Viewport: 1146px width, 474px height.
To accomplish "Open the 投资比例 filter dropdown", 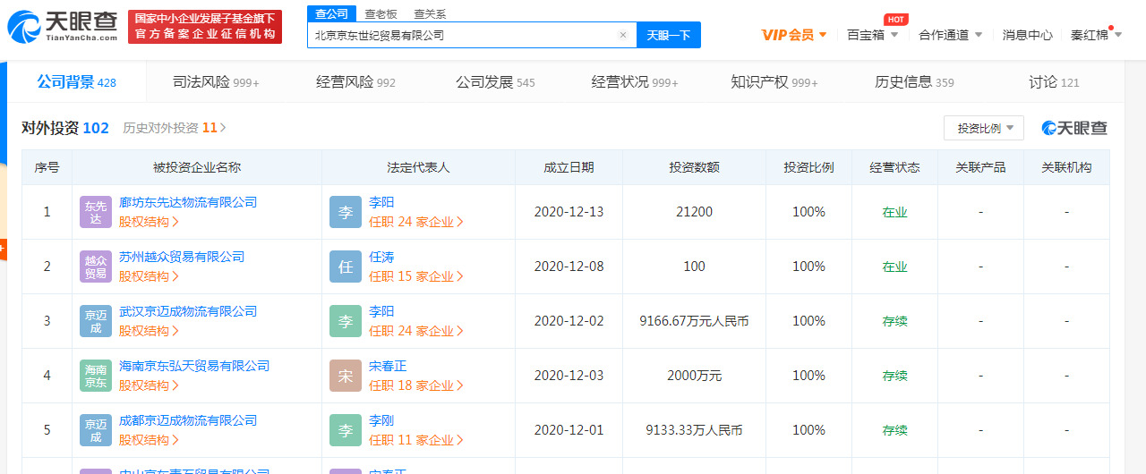I will [x=984, y=128].
